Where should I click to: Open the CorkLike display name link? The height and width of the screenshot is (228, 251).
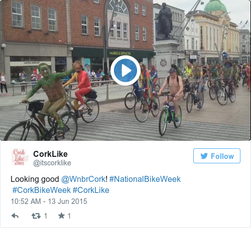[x=50, y=154]
